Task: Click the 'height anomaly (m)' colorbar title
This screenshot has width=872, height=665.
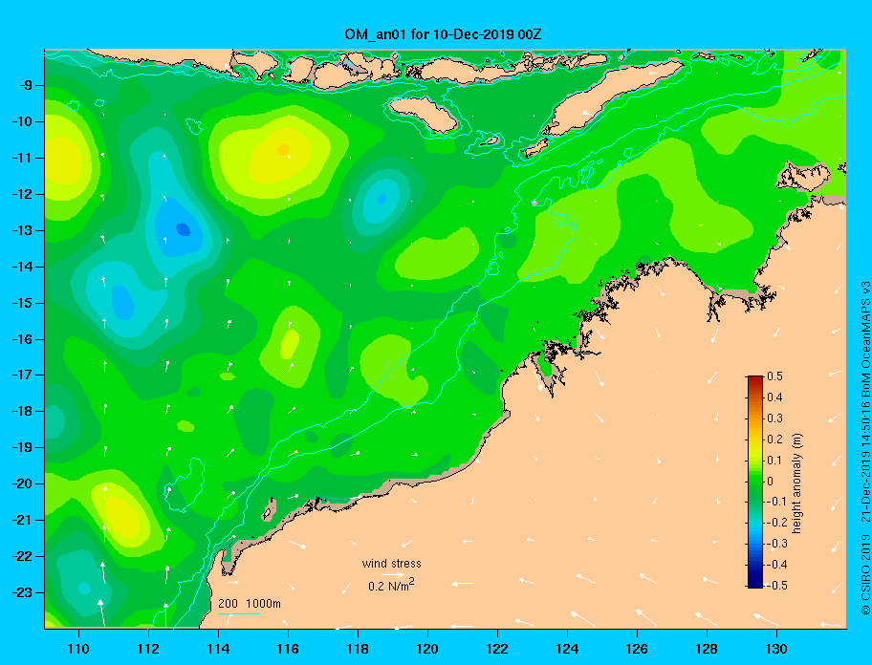Action: click(x=796, y=483)
